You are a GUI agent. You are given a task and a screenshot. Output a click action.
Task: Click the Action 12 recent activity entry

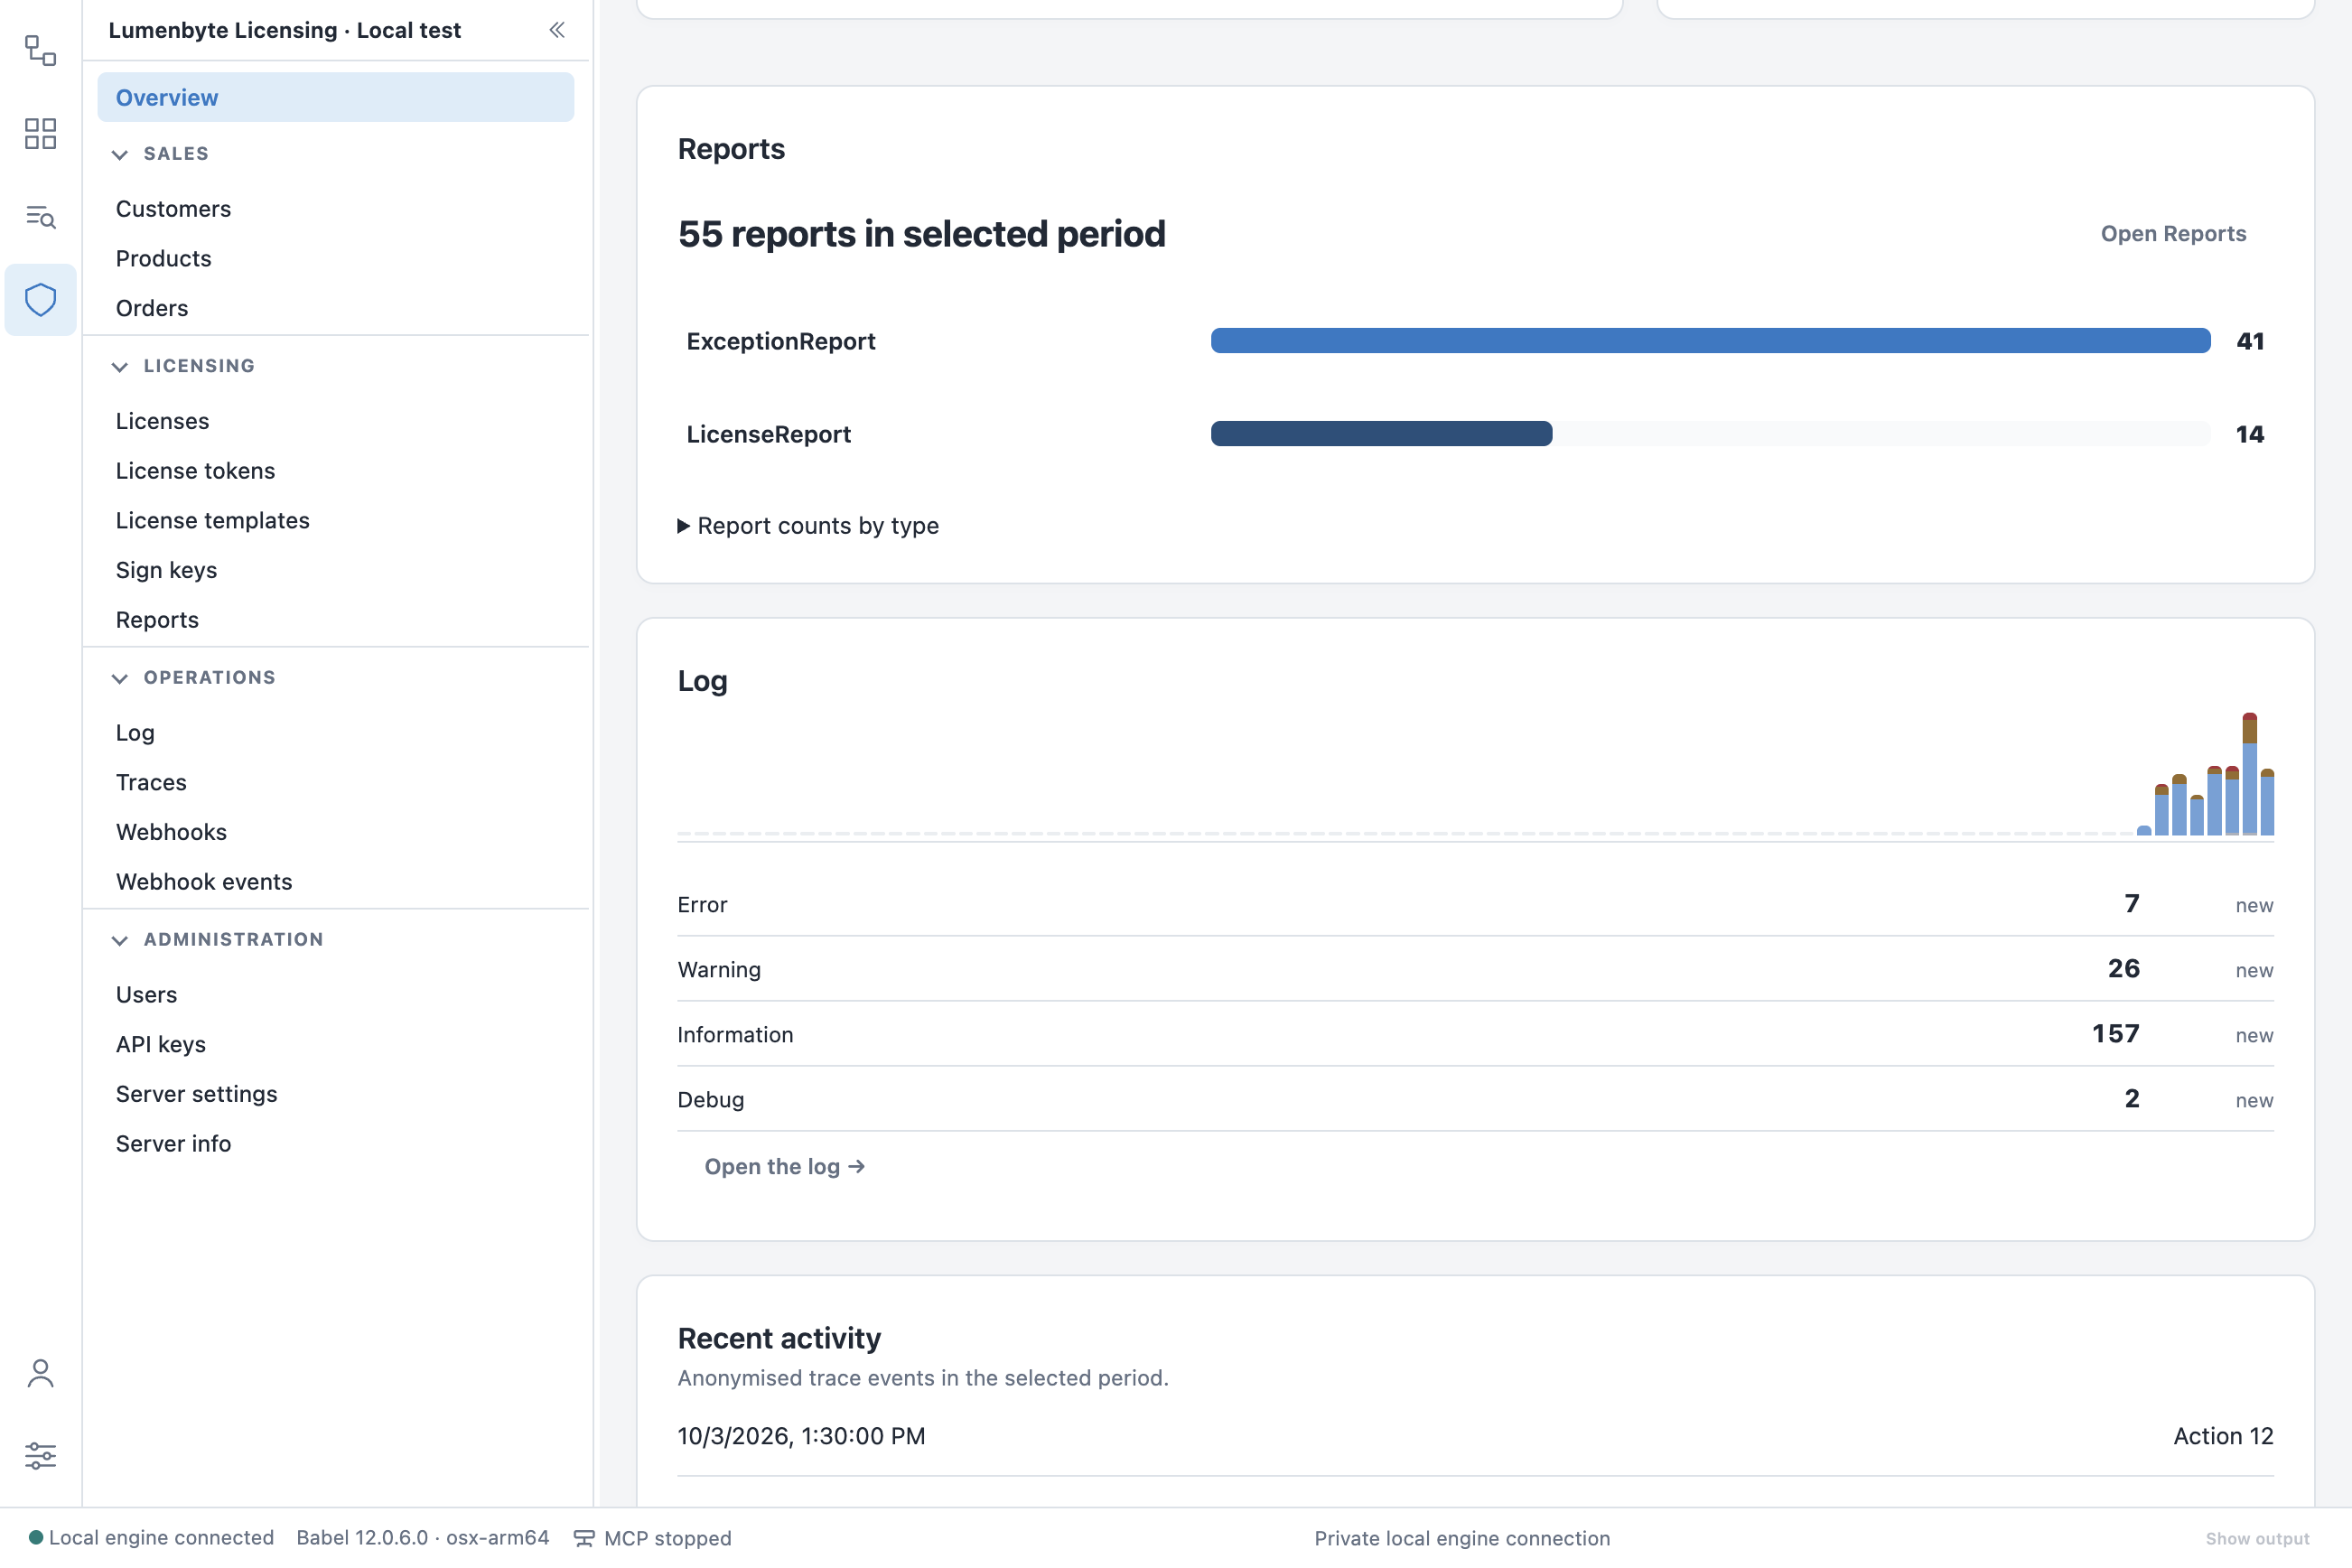1475,1436
